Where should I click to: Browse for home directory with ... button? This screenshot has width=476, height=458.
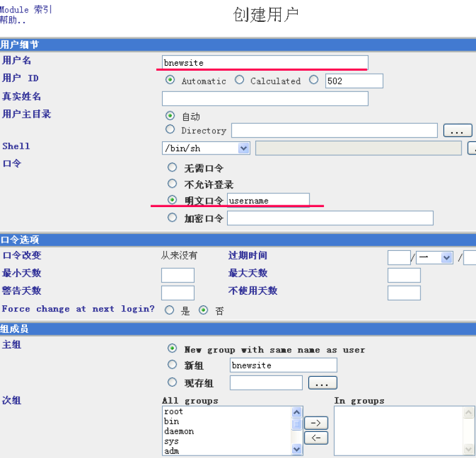[457, 131]
